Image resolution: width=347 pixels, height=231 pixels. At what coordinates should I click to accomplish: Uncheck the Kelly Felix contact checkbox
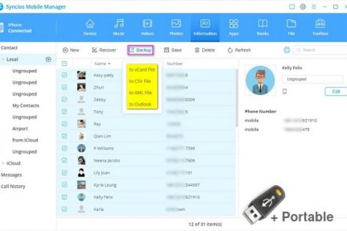[65, 197]
